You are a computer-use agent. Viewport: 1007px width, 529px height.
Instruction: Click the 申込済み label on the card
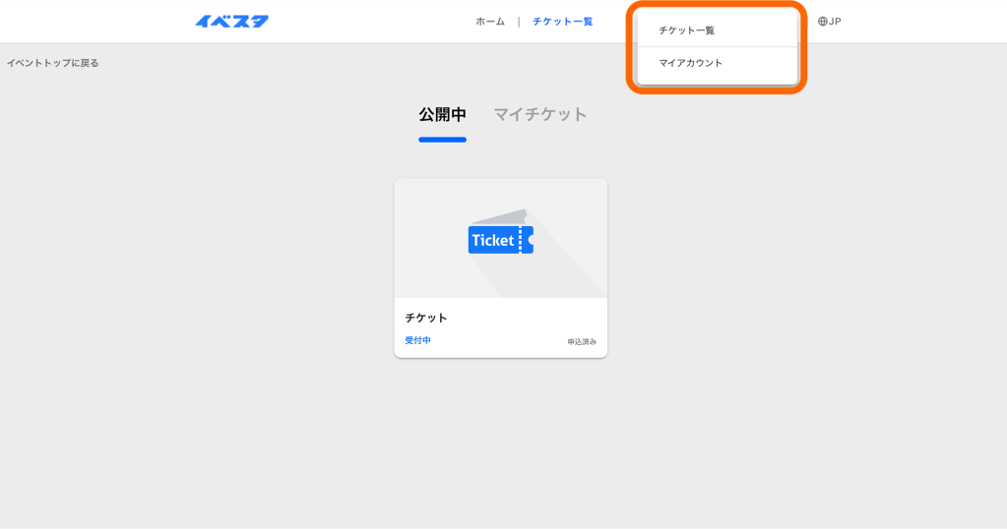pyautogui.click(x=581, y=342)
